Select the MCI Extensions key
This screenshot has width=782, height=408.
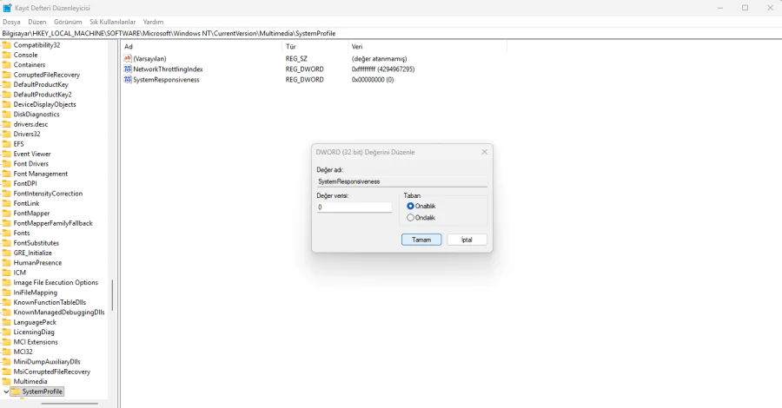click(36, 342)
